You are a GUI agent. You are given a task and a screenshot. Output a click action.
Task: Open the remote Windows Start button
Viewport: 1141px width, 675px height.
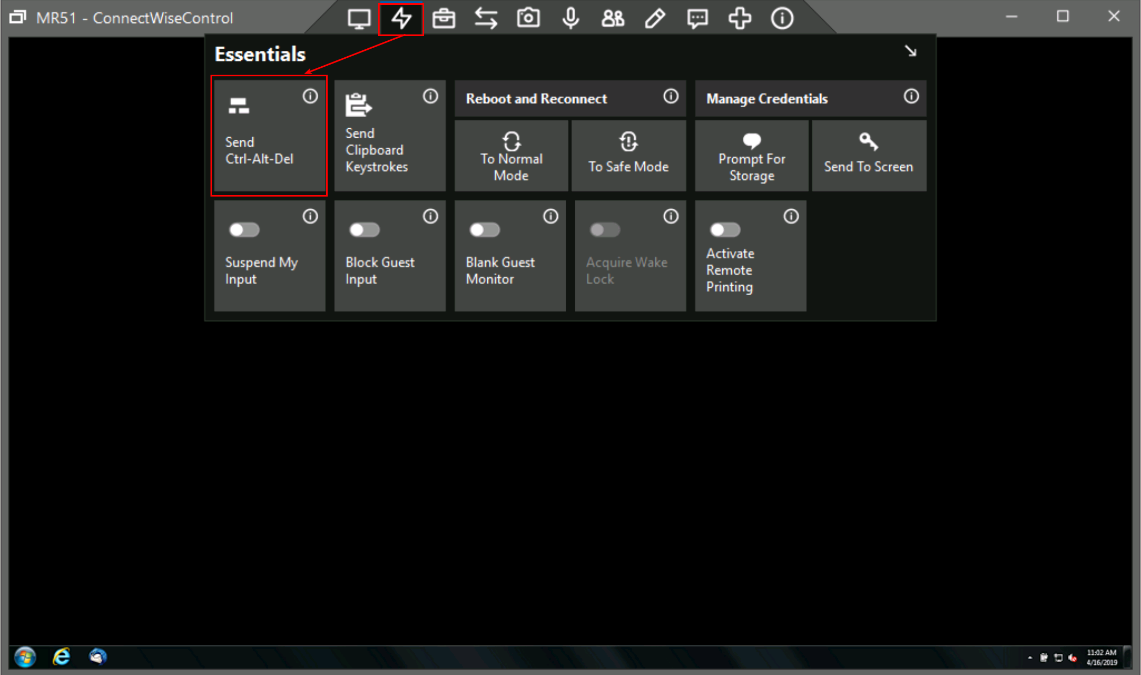point(25,657)
